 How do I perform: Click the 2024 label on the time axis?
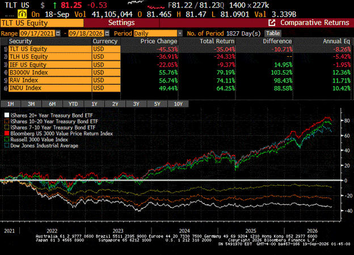click(x=184, y=231)
